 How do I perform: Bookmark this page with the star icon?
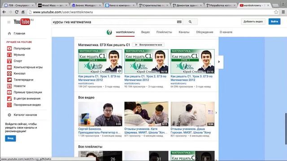click(x=276, y=12)
